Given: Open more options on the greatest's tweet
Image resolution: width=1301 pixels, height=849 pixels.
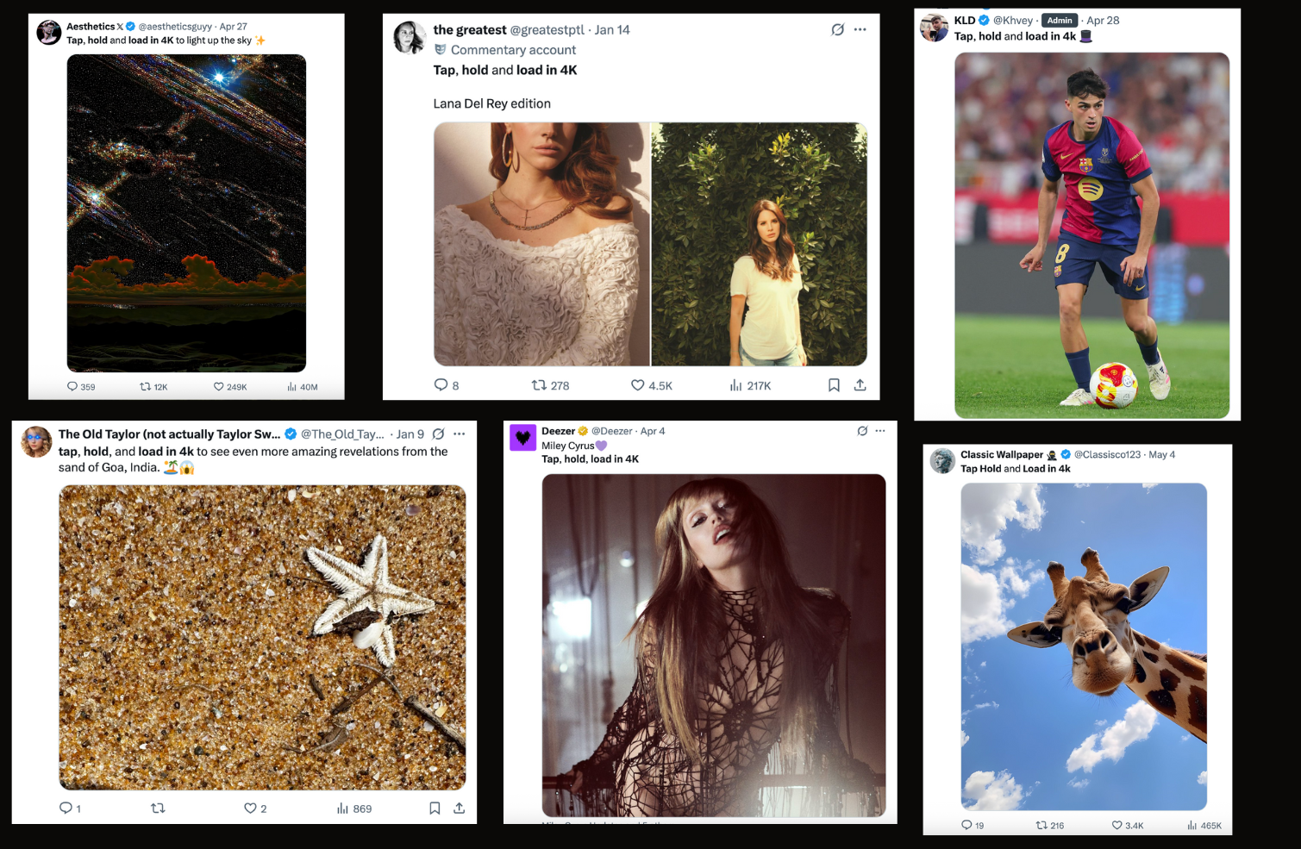Looking at the screenshot, I should pos(860,29).
